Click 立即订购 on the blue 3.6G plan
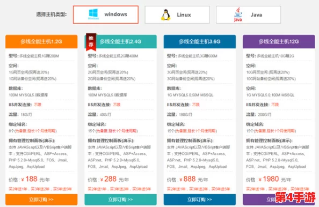Image resolution: width=319 pixels, height=207 pixels. click(200, 199)
